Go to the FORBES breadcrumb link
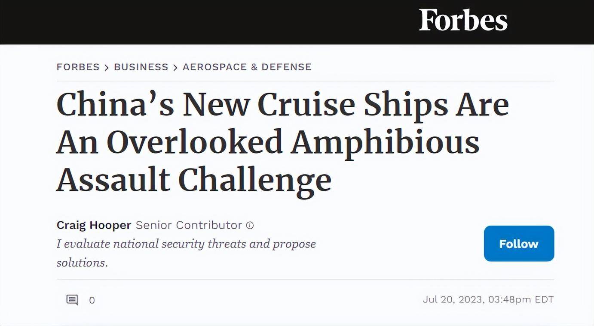The width and height of the screenshot is (594, 326). 78,67
